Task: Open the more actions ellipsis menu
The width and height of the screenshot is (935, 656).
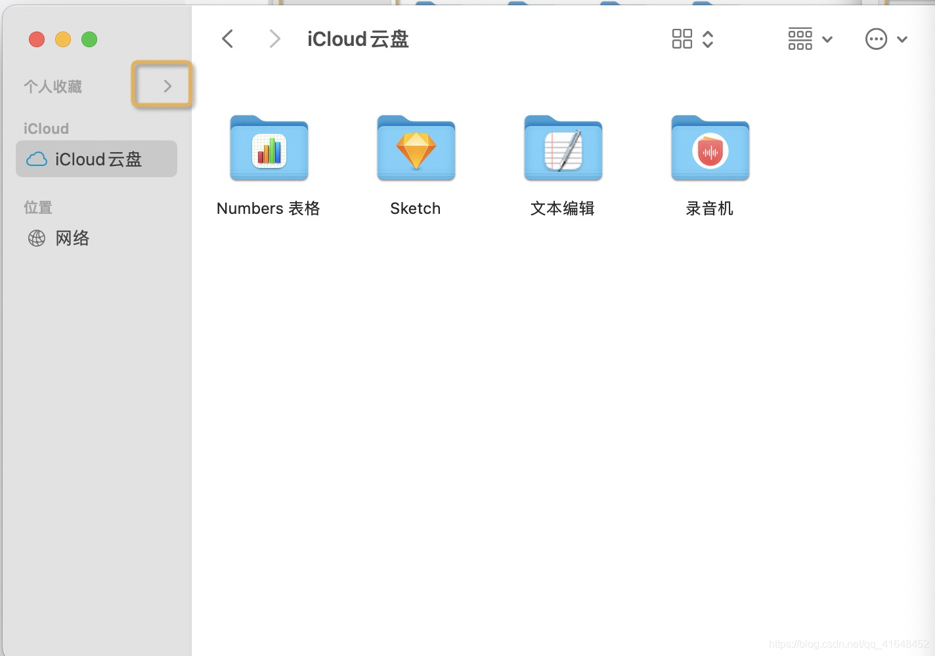Action: click(886, 39)
